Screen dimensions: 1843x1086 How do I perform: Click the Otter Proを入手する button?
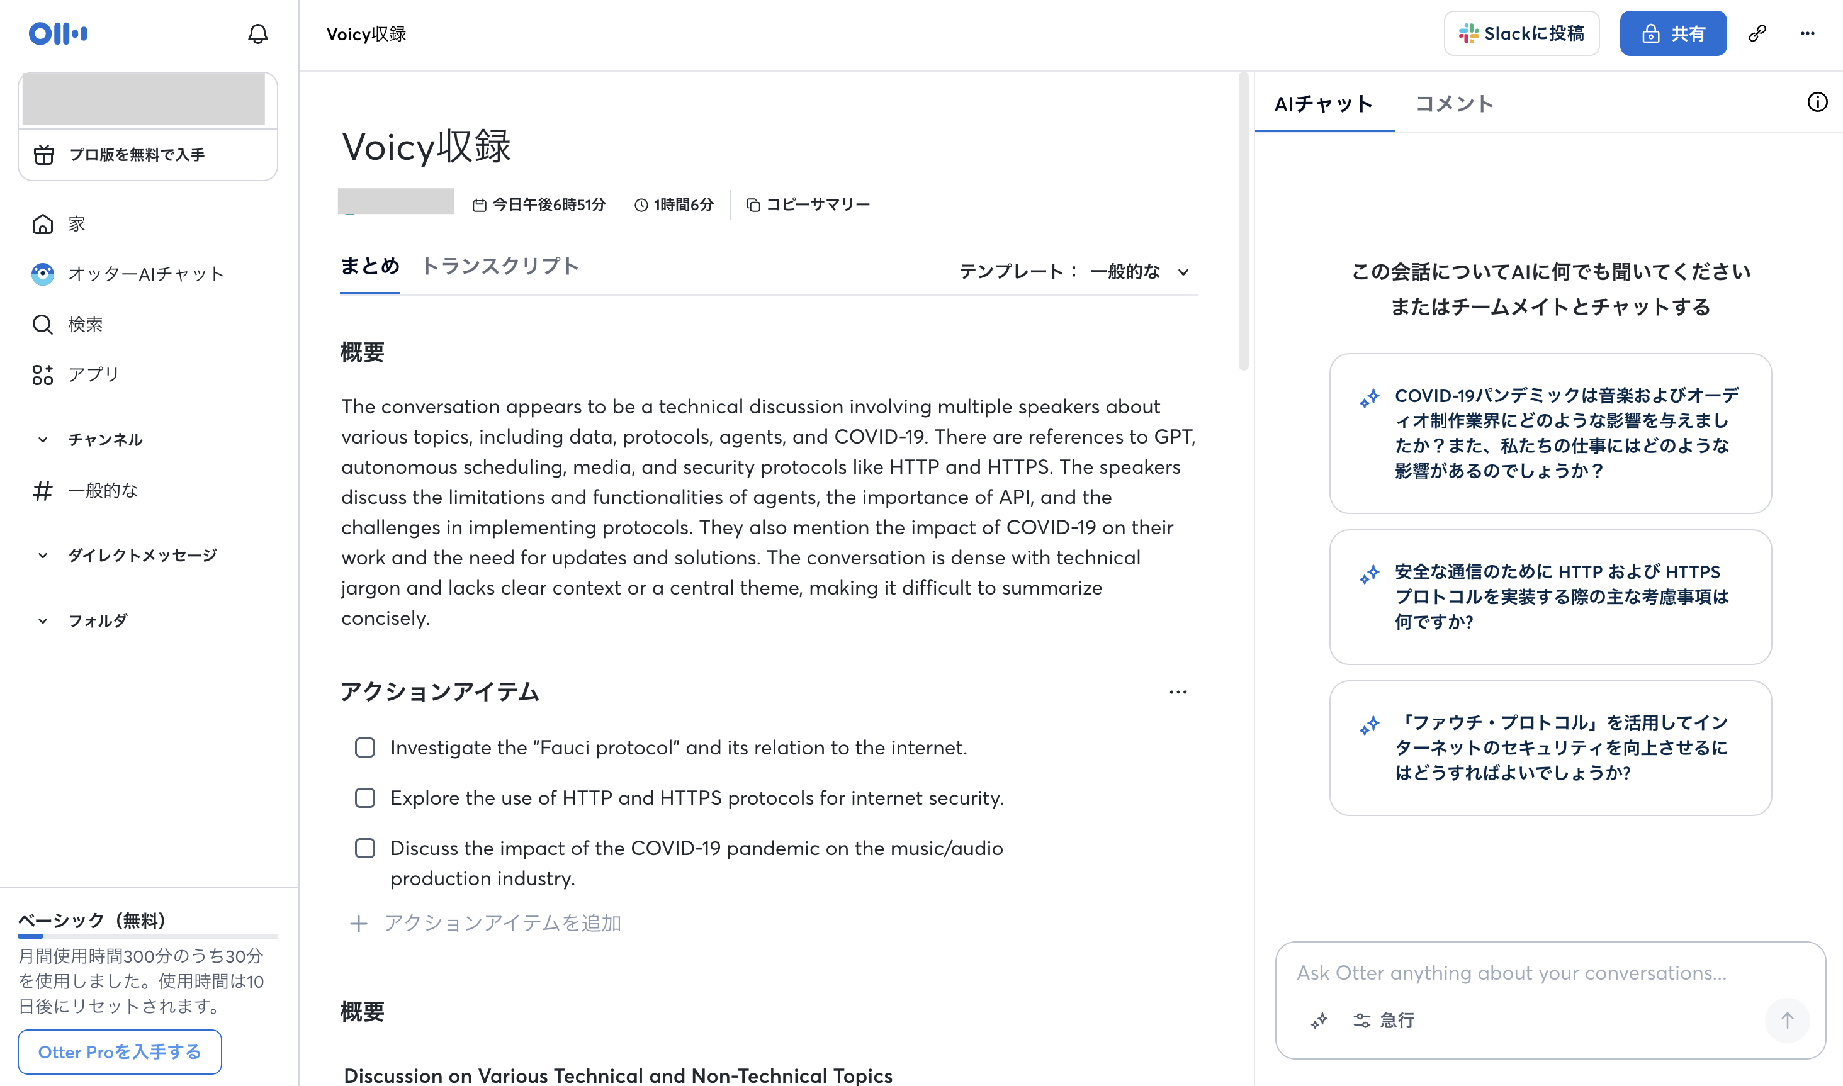[120, 1051]
